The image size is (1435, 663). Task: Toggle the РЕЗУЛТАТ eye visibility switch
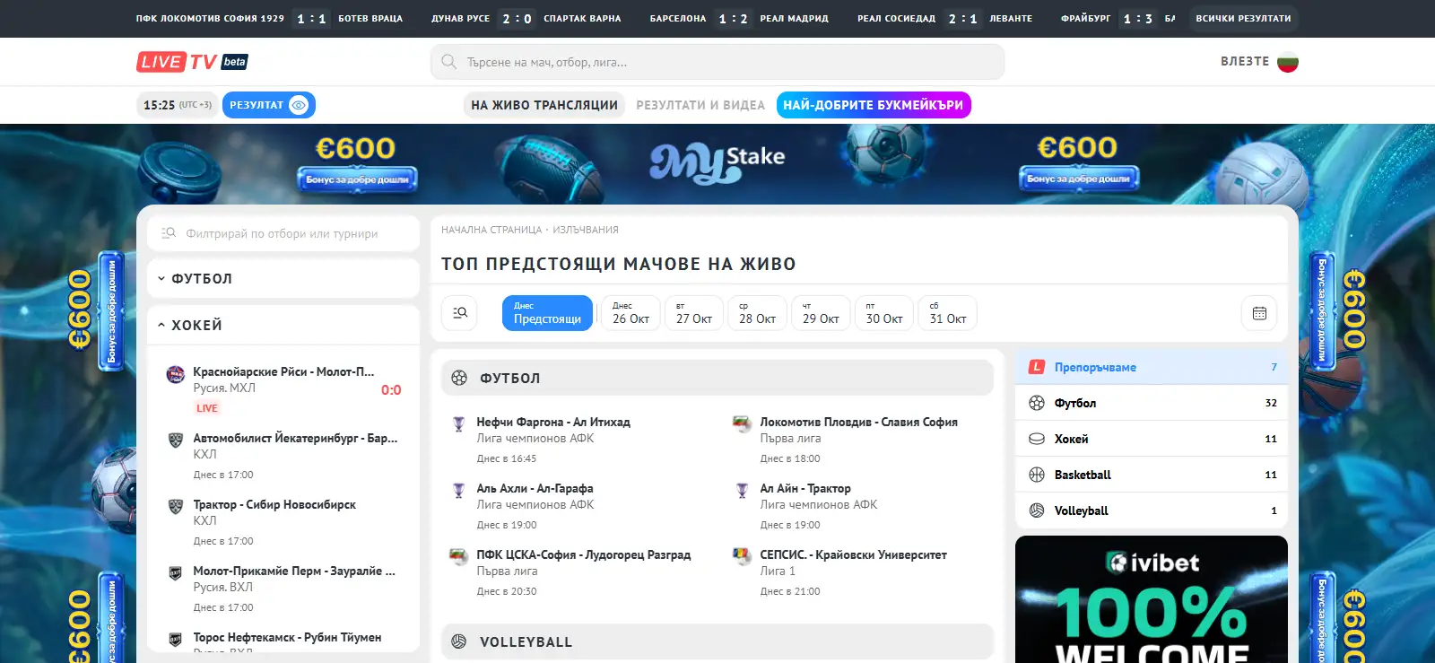(x=299, y=105)
